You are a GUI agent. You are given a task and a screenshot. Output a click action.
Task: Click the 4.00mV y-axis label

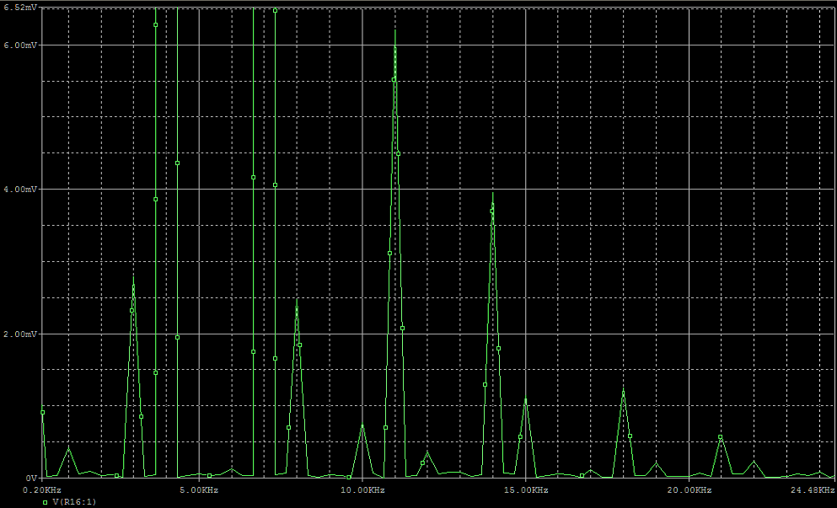tap(20, 190)
